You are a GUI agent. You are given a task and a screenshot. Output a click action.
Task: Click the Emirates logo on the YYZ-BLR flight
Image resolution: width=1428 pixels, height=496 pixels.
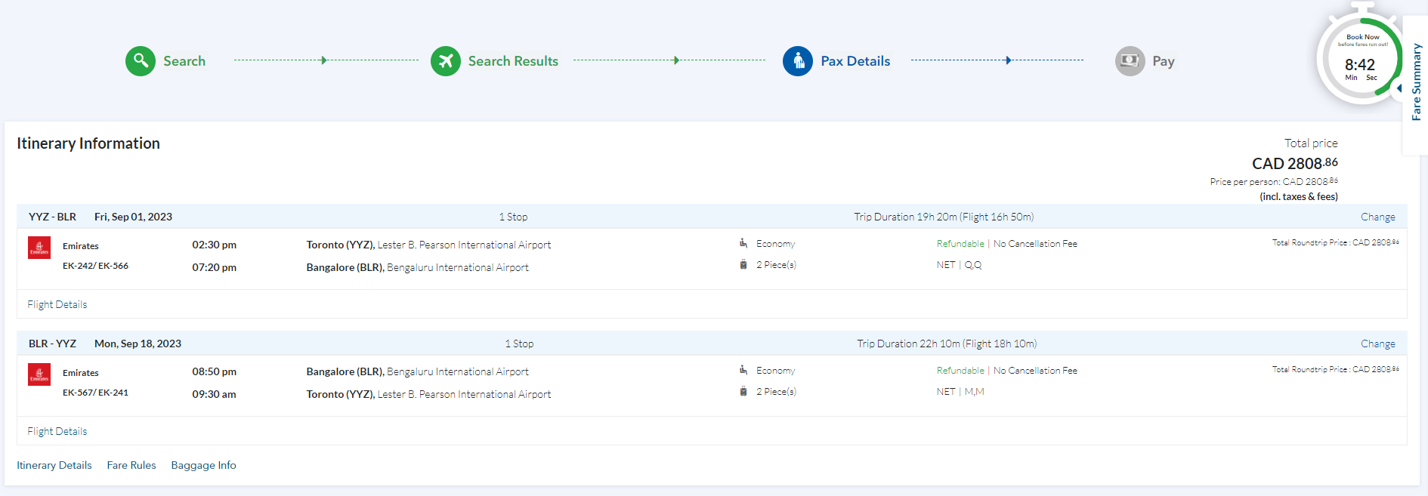[x=39, y=248]
